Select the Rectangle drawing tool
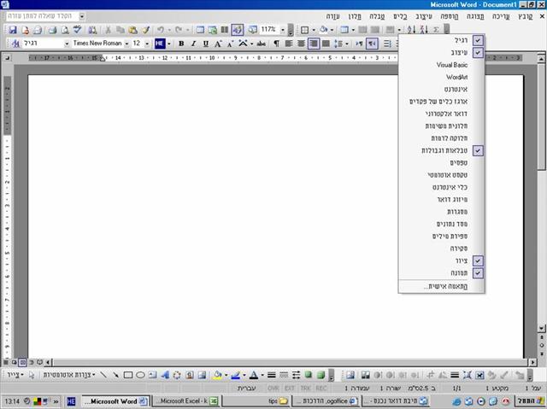The width and height of the screenshot is (547, 409). [x=128, y=375]
